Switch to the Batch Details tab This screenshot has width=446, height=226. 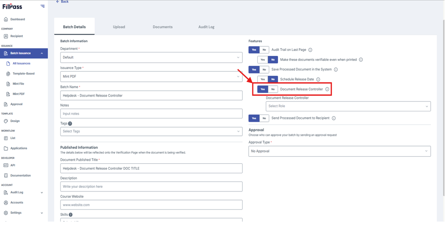[x=74, y=27]
